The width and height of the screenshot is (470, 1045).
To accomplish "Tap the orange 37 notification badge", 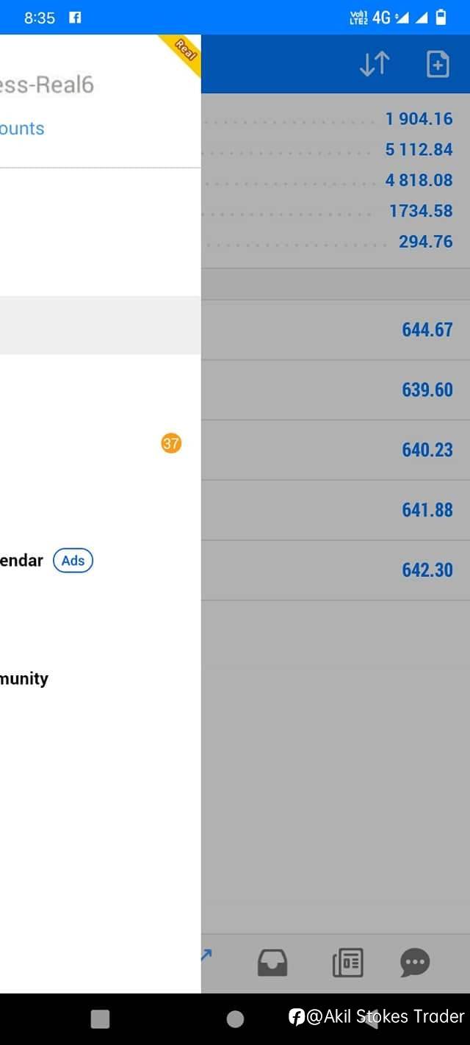I will 171,443.
